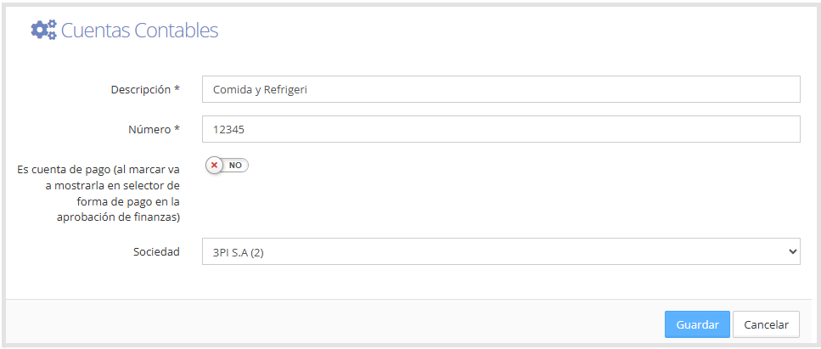Place cursor in Comida y Refrigeri text
Viewport: 821px width, 349px height.
(x=260, y=90)
